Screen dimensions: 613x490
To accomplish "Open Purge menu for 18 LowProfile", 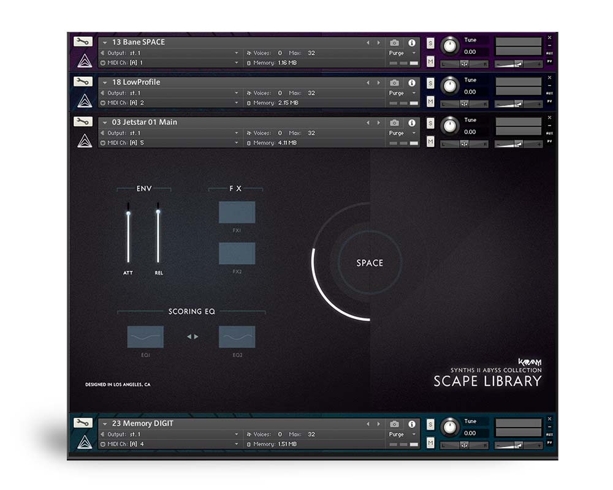I will pyautogui.click(x=402, y=93).
